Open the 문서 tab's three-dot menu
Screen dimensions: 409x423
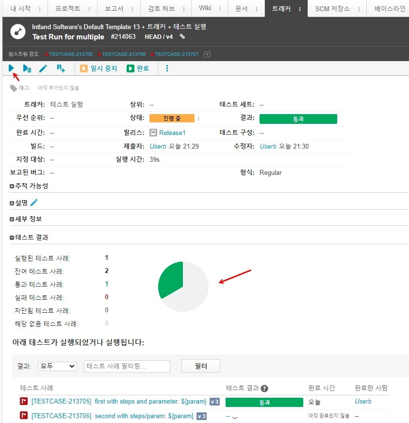[x=257, y=9]
